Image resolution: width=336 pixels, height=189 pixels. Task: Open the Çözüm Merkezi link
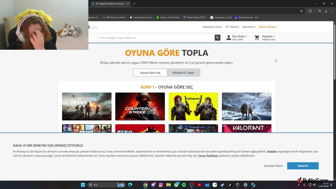pyautogui.click(x=267, y=27)
